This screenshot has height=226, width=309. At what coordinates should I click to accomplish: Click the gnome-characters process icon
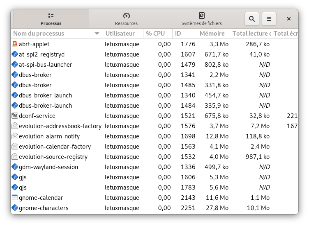pyautogui.click(x=15, y=208)
